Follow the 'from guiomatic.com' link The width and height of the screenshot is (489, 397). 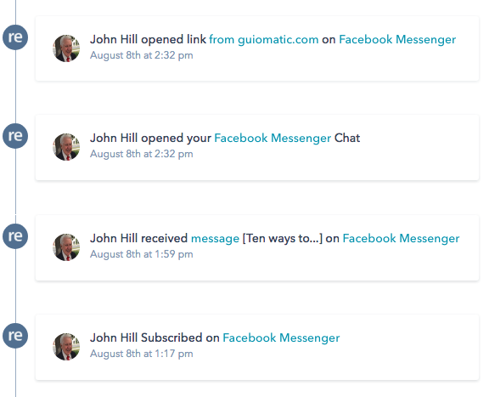pos(264,40)
